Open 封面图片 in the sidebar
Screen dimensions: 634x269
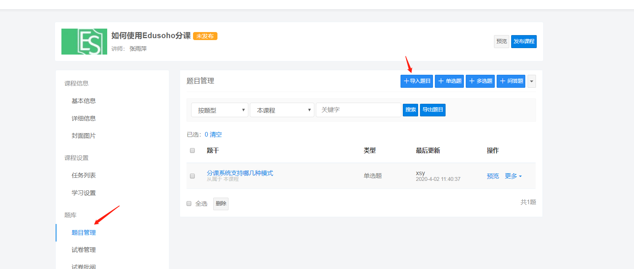[84, 136]
